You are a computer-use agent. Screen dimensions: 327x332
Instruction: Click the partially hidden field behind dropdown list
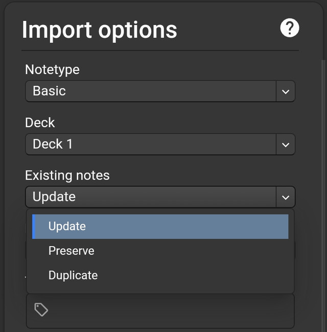pos(295,250)
